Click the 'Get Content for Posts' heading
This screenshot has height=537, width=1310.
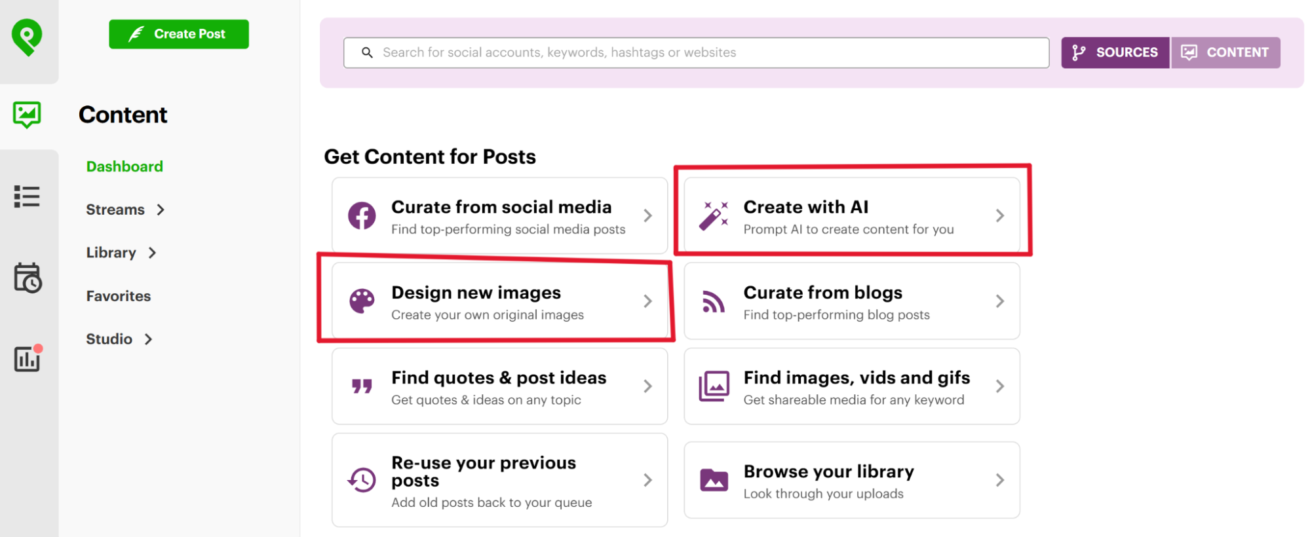[430, 157]
